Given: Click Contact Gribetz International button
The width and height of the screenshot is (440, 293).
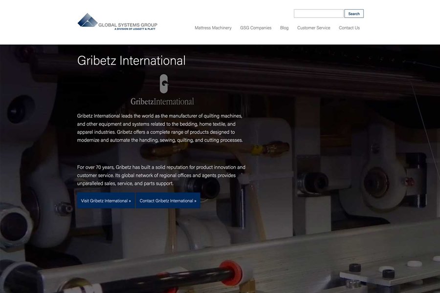Looking at the screenshot, I should pyautogui.click(x=168, y=201).
